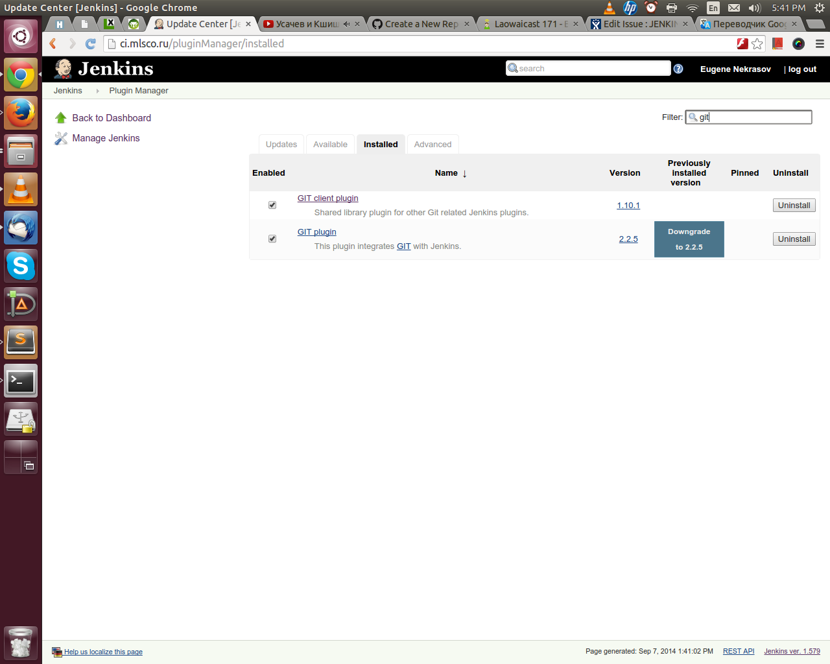
Task: Disable the GIT client plugin checkbox
Action: (x=272, y=205)
